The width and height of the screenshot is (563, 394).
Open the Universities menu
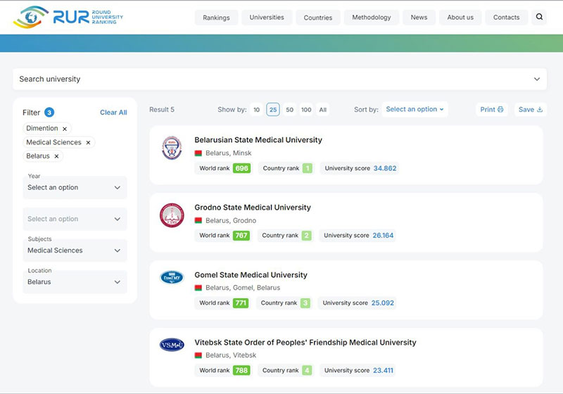tap(267, 17)
